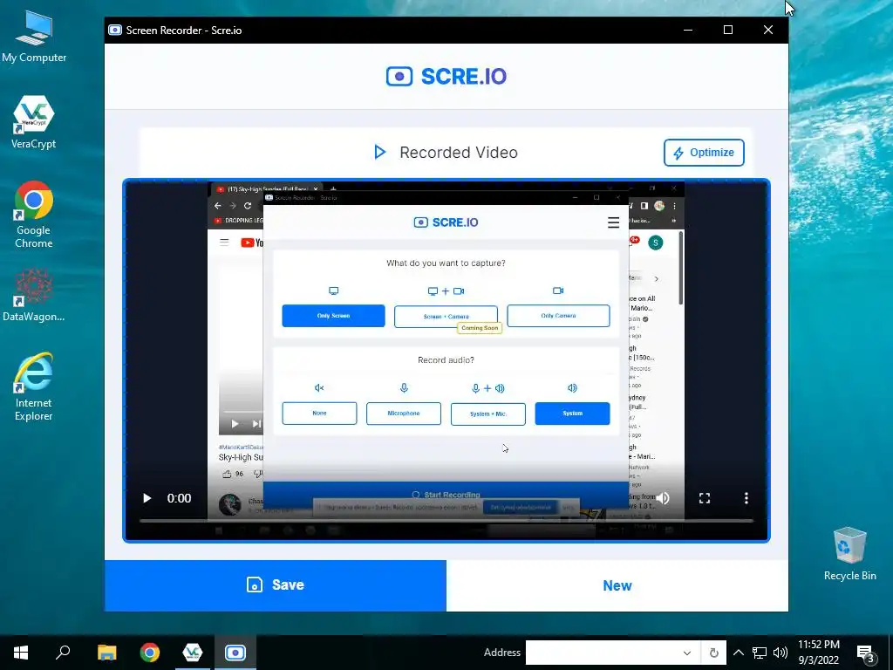Close the Screen Recorder window
The width and height of the screenshot is (893, 670).
[768, 31]
